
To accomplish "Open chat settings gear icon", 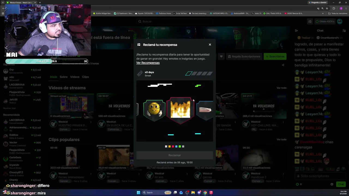I will click(332, 184).
